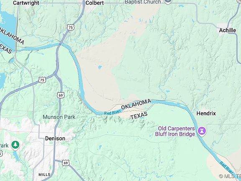
Task: Click the MILLS neighborhood label
Action: click(44, 175)
